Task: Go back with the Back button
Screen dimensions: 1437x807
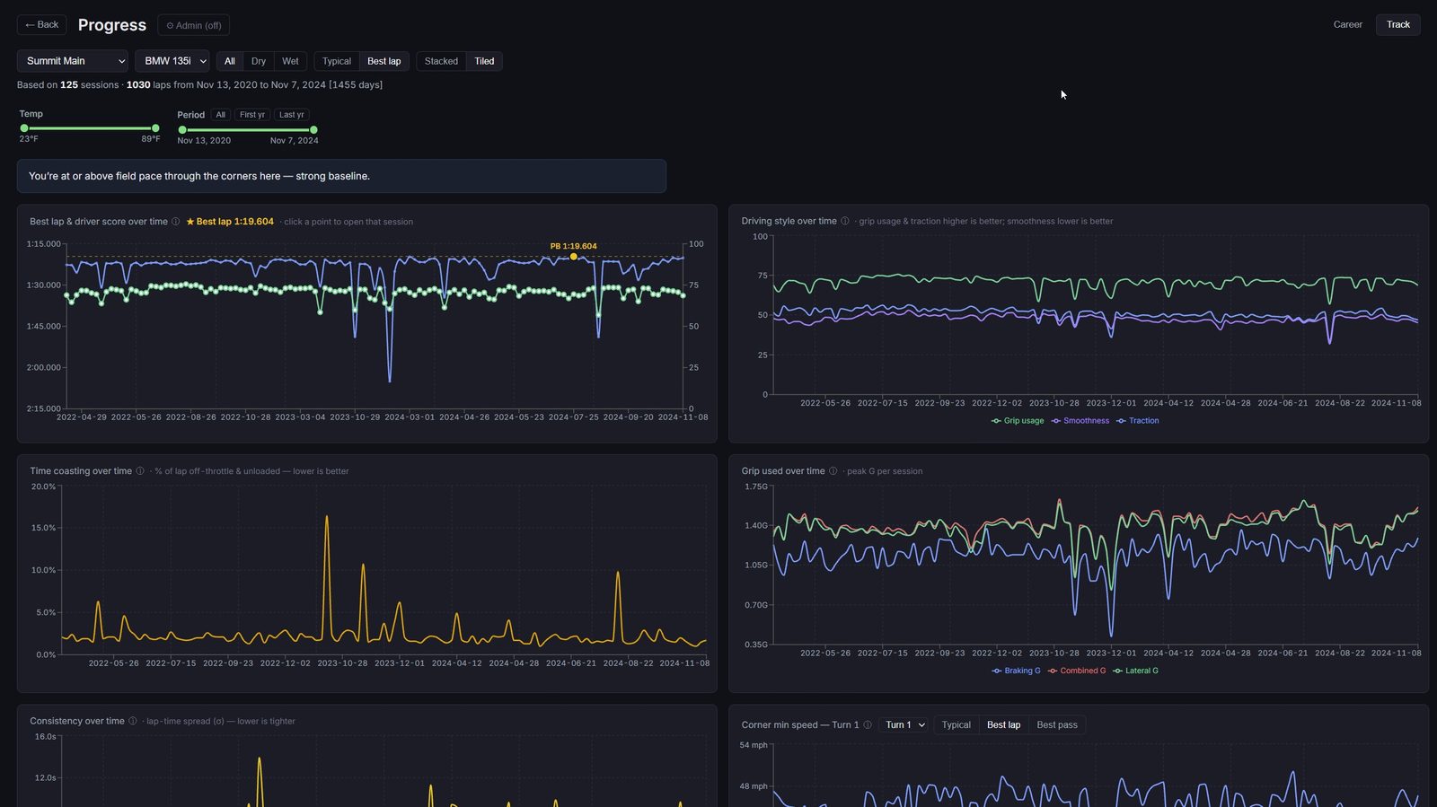Action: point(41,24)
